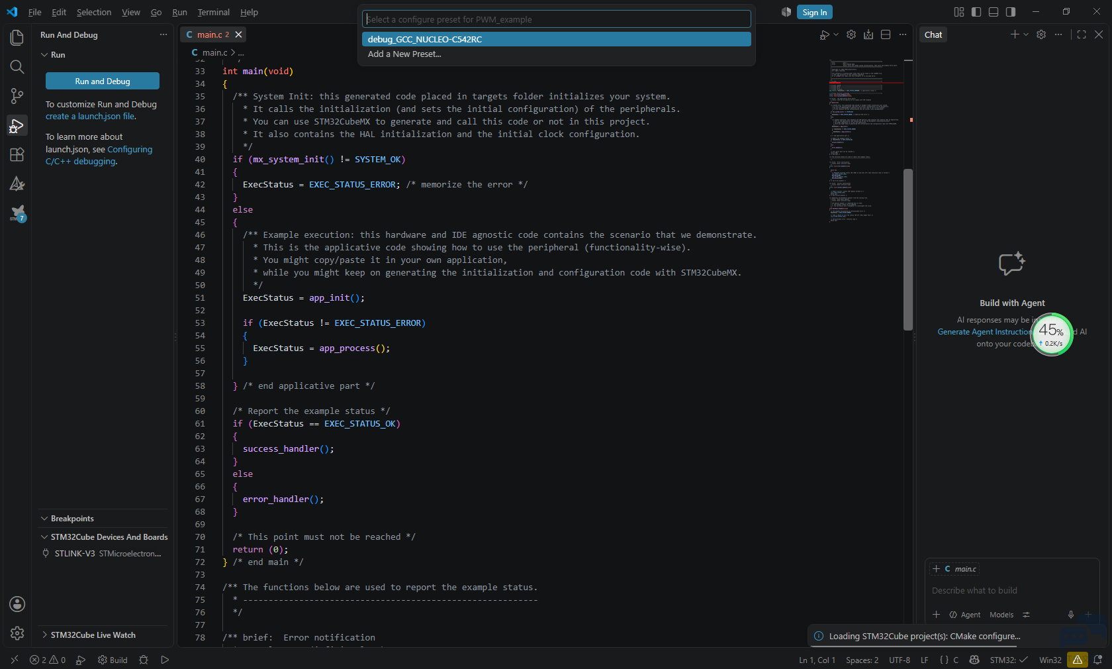Click the Copilot status icon in status bar
The image size is (1112, 669).
pyautogui.click(x=974, y=660)
